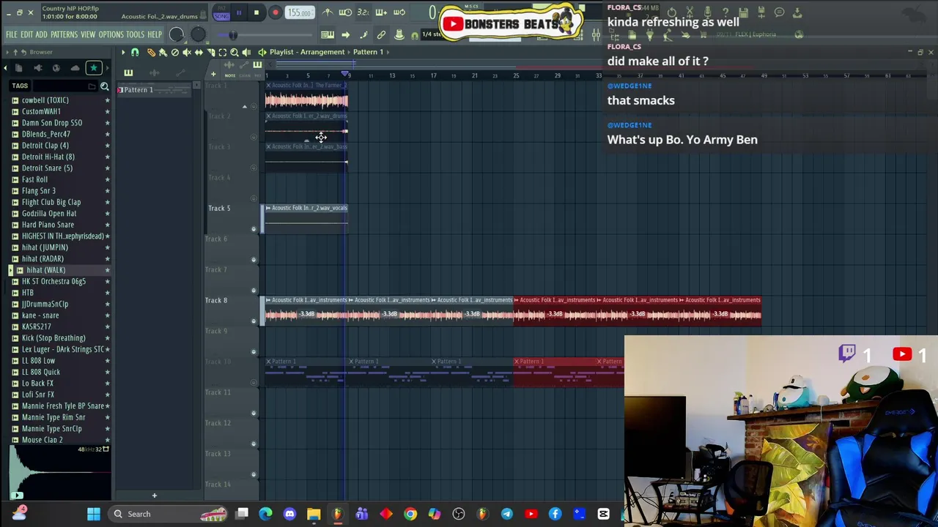Image resolution: width=938 pixels, height=527 pixels.
Task: Open the browser starred favorites icon
Action: pyautogui.click(x=94, y=68)
